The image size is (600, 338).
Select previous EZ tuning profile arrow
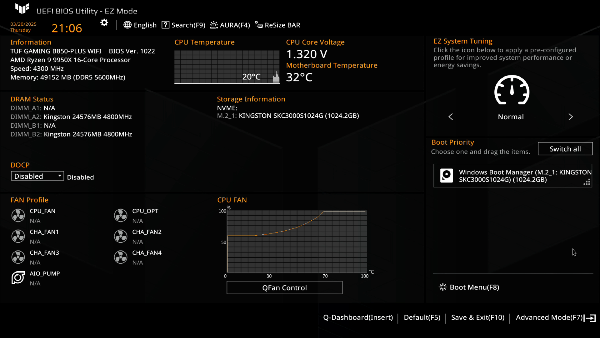tap(451, 117)
